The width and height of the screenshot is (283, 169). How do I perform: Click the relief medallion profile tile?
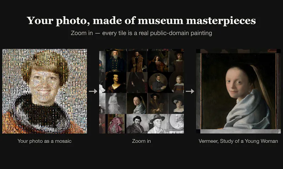point(176,124)
